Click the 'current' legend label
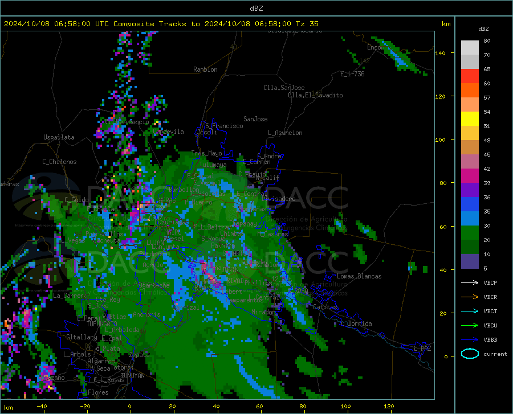Screen dimensions: 513x414 pyautogui.click(x=495, y=354)
